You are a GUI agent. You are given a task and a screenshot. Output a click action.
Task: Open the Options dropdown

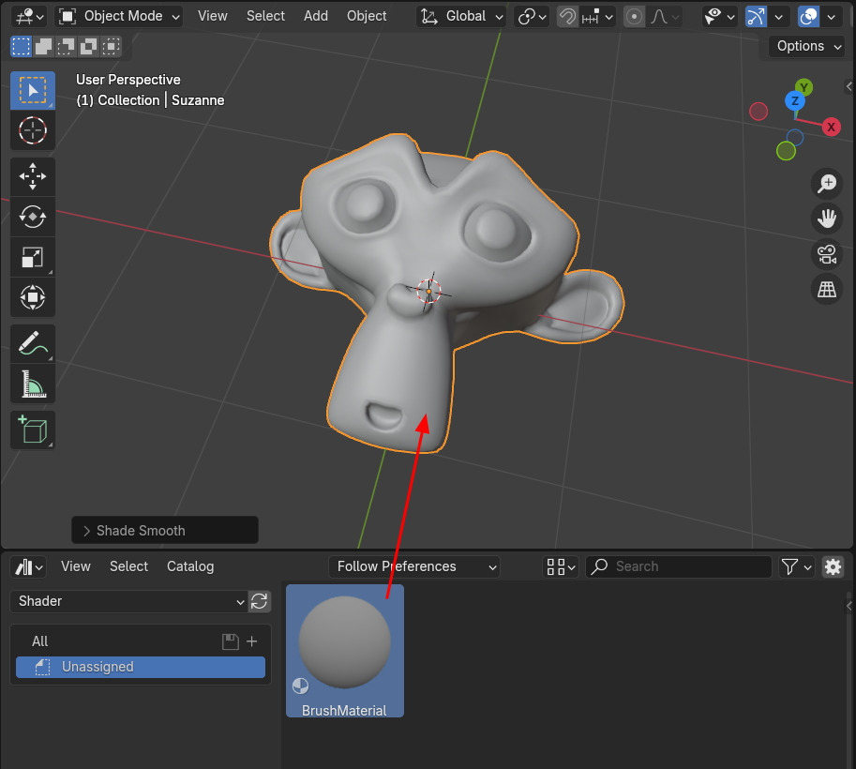point(807,47)
